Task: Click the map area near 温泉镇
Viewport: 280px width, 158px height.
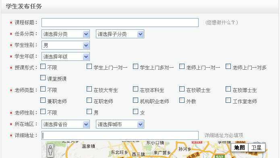Action: [x=88, y=146]
